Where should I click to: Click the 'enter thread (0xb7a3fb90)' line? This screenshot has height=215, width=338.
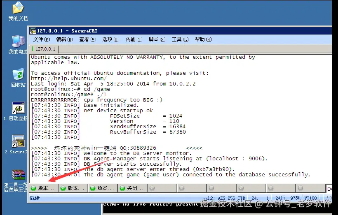pos(133,169)
